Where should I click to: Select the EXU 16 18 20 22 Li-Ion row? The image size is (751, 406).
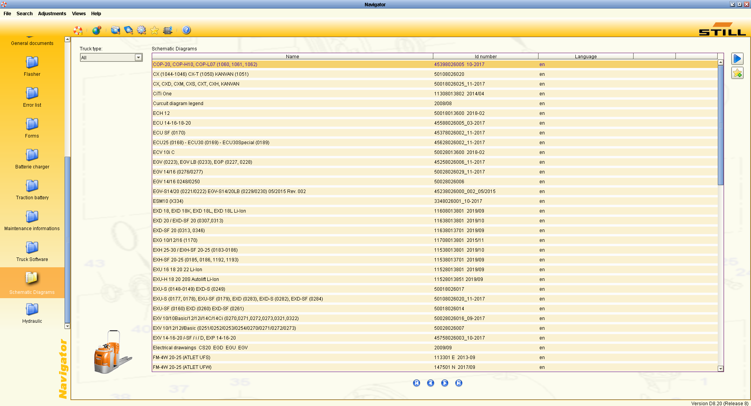tap(435, 270)
